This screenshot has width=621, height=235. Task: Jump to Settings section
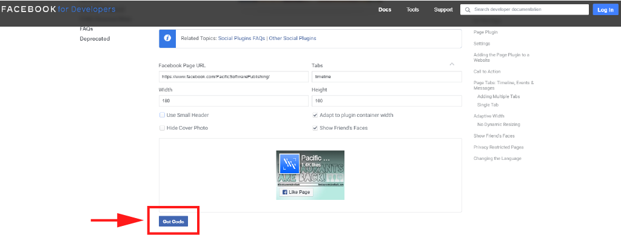(x=482, y=44)
